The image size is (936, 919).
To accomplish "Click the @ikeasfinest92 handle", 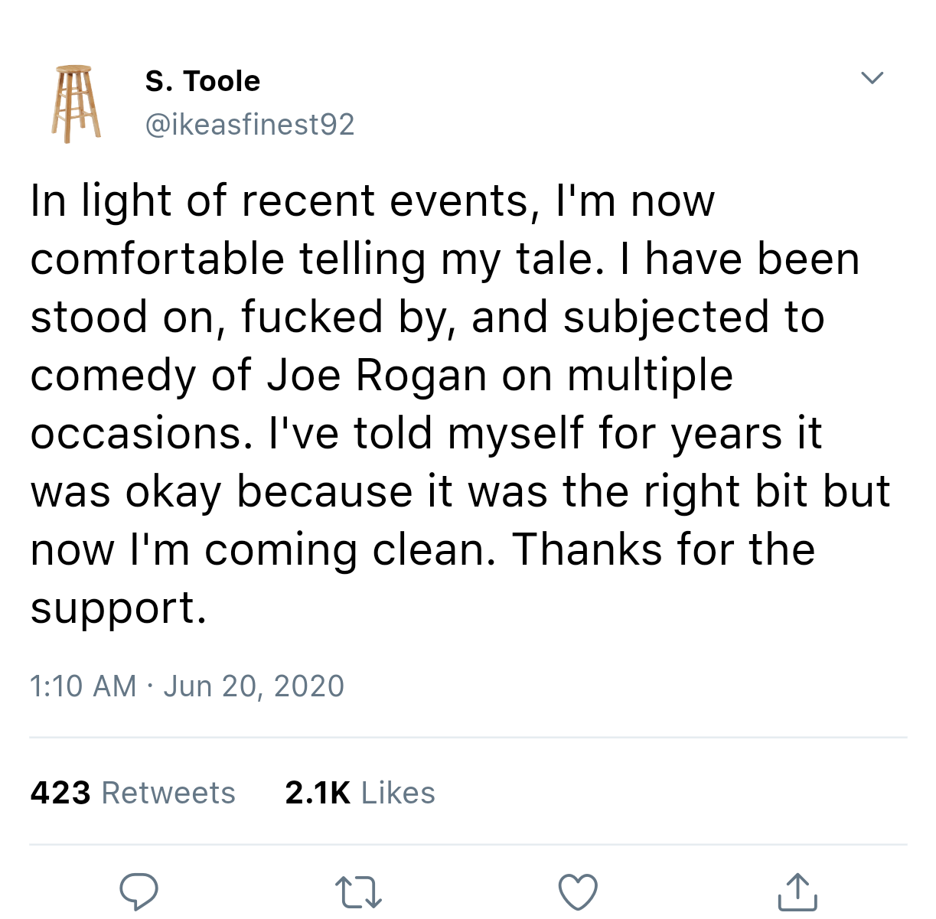I will pyautogui.click(x=249, y=122).
